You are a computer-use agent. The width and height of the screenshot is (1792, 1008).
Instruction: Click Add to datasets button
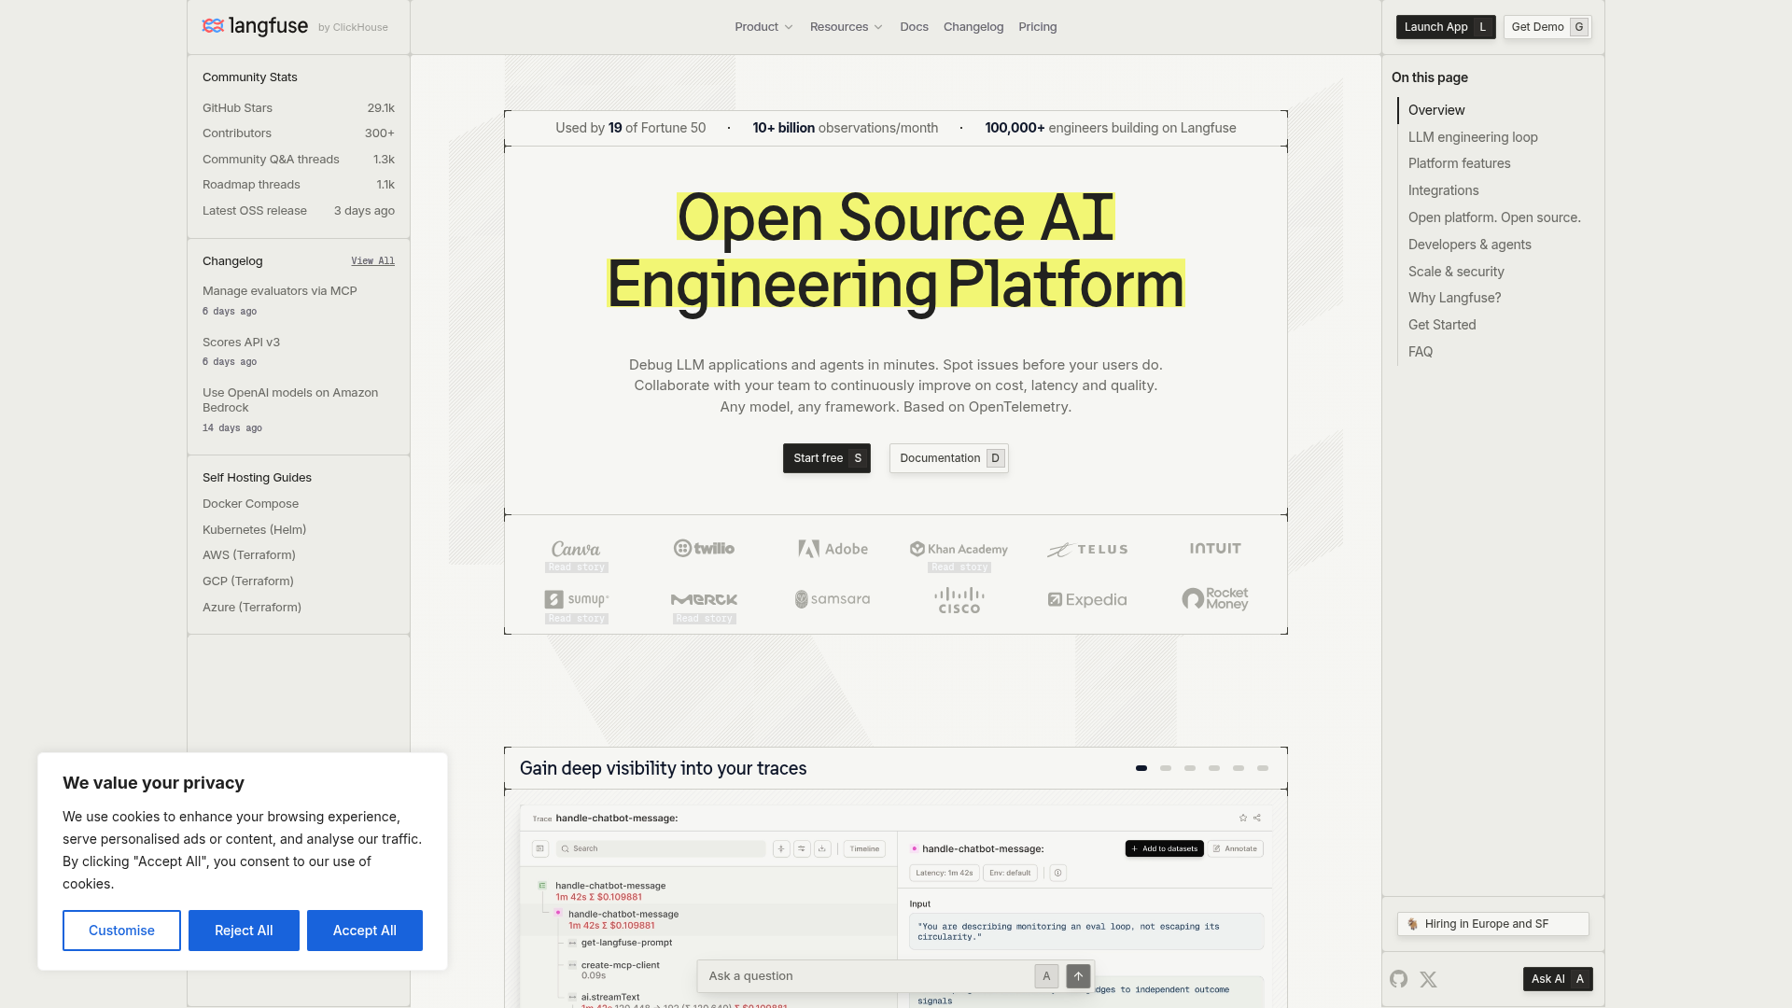1164,848
